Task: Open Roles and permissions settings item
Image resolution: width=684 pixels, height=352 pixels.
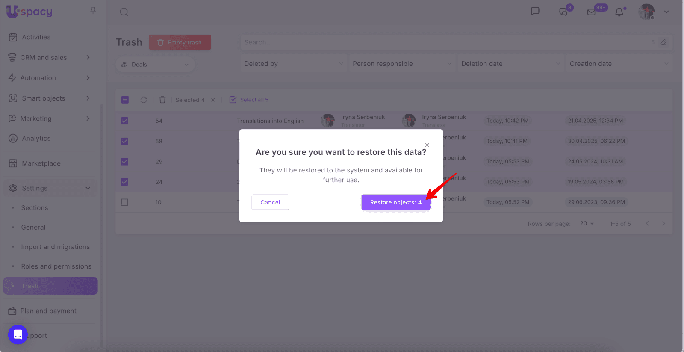Action: pyautogui.click(x=56, y=266)
